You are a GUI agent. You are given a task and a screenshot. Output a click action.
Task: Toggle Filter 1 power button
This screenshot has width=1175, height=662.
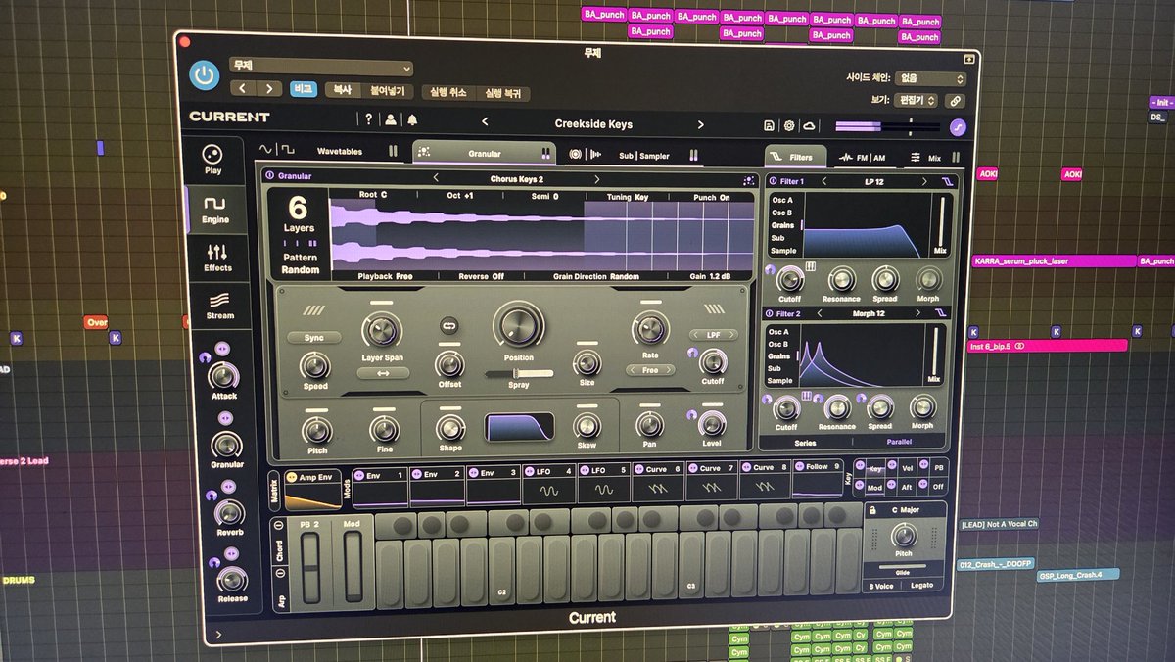pyautogui.click(x=774, y=181)
